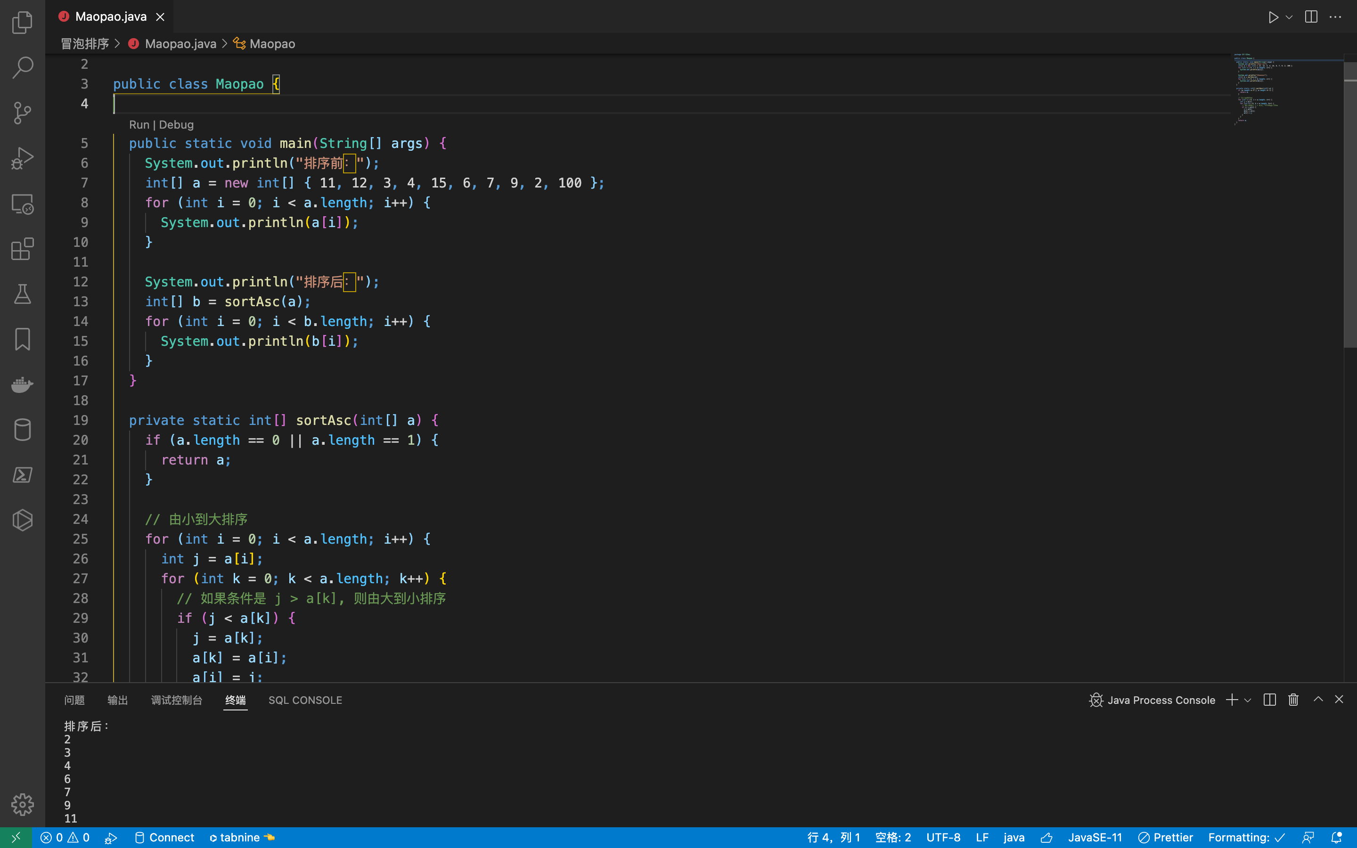Screen dimensions: 1357x848
Task: Switch to the 输出 panel tab
Action: [118, 700]
